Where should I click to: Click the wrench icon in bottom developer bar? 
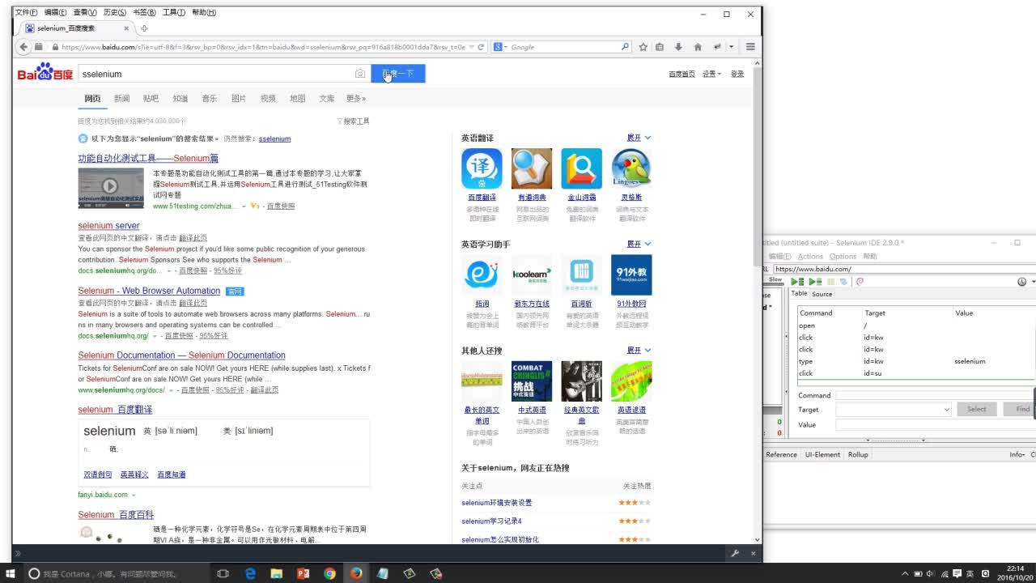(x=735, y=553)
